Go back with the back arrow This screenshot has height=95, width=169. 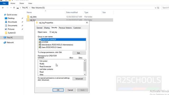click(3, 8)
